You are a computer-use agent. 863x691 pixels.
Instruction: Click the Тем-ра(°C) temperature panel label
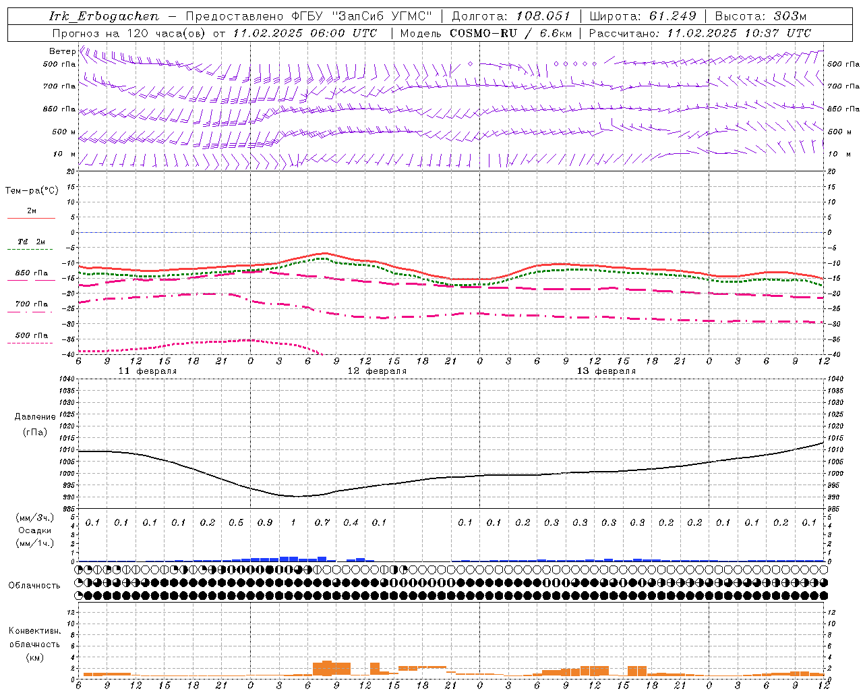click(32, 191)
